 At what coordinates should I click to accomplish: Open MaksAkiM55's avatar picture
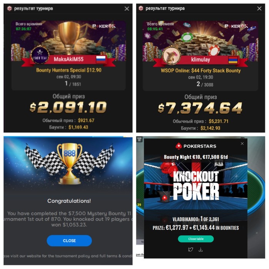[40, 55]
